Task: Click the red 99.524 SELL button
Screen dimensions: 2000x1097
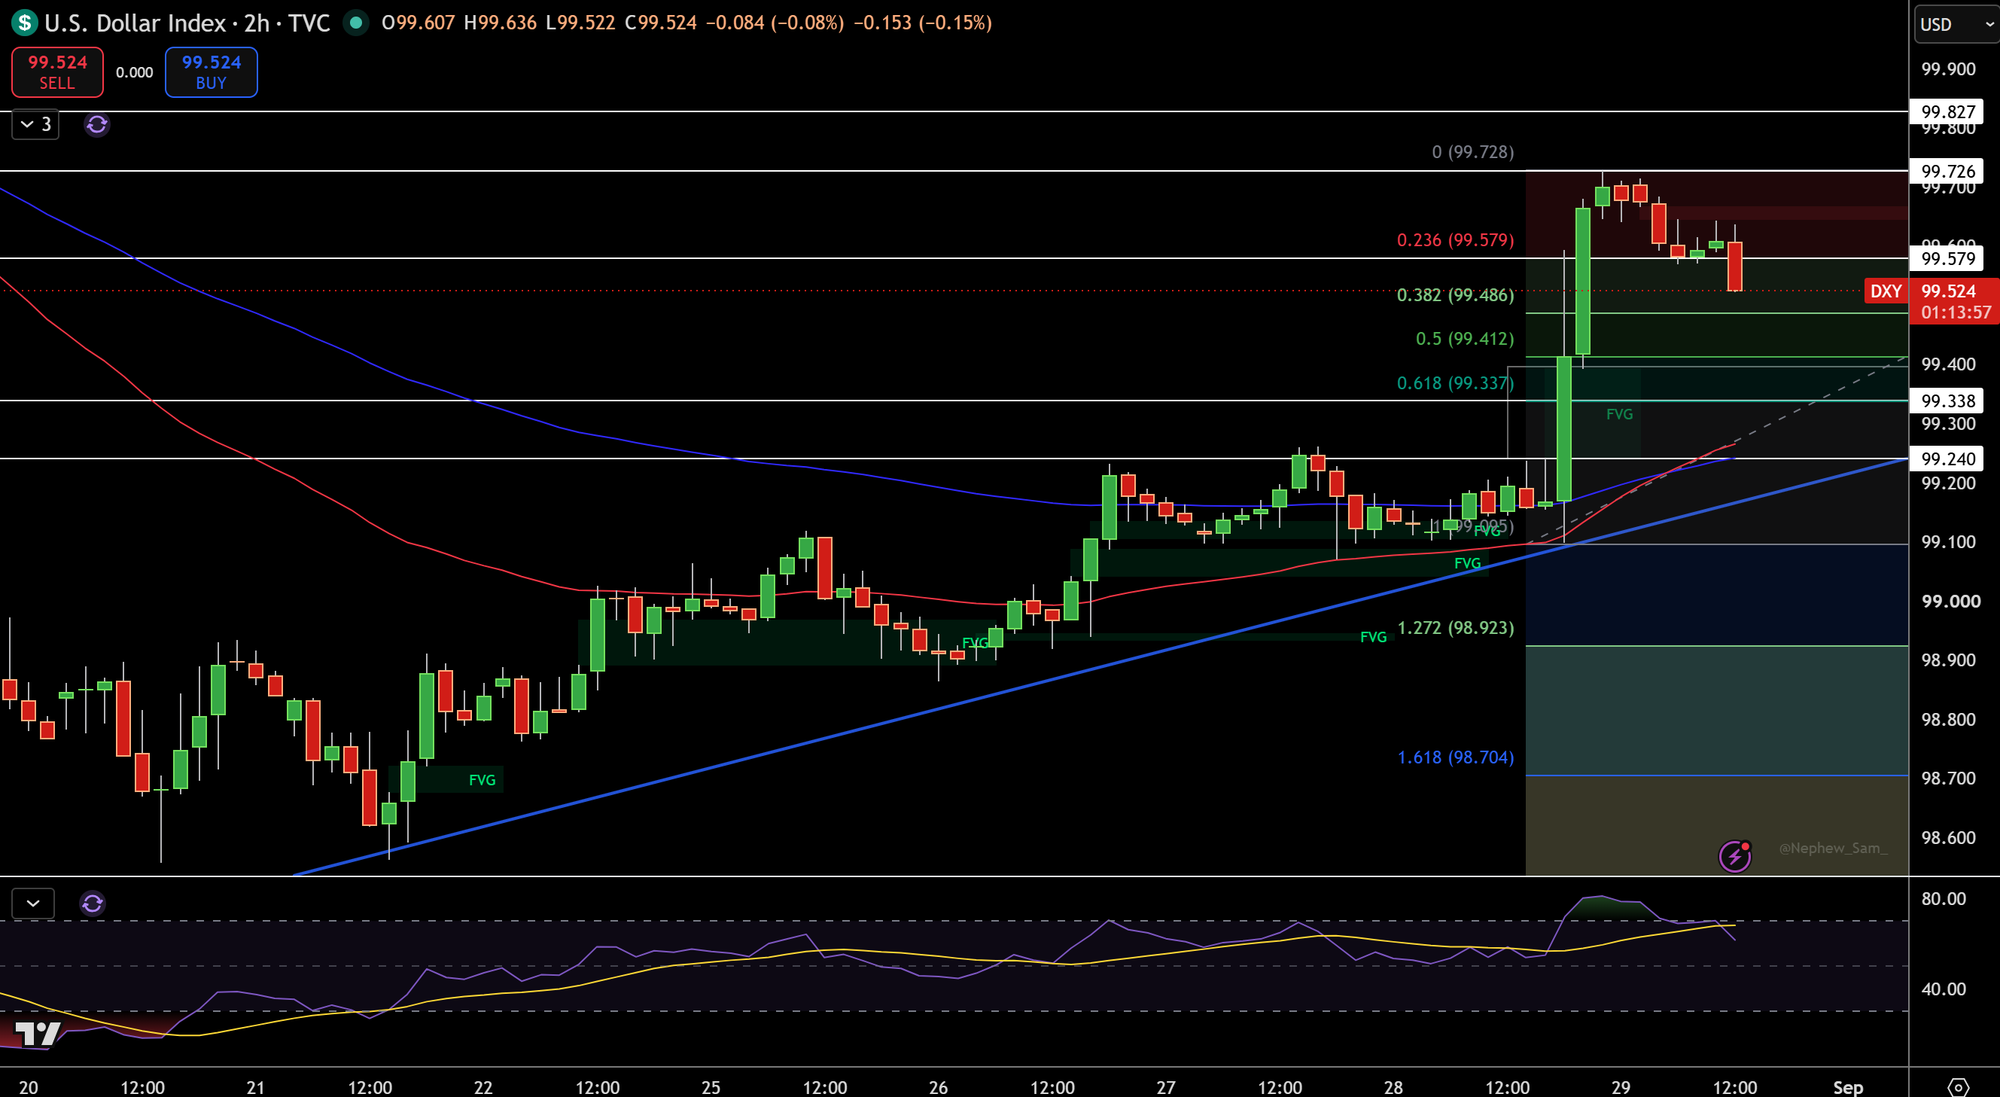Action: 57,72
